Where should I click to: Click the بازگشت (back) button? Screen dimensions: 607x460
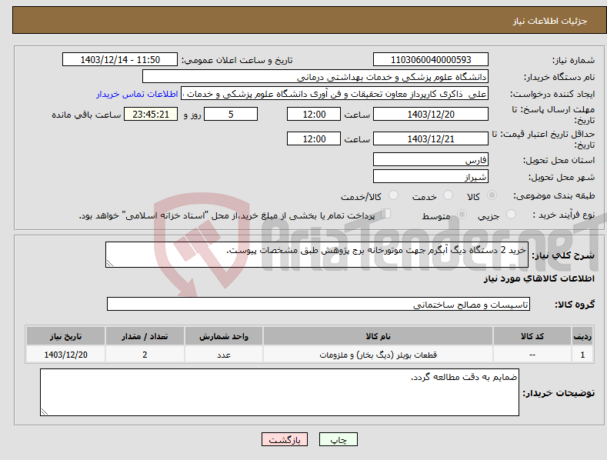pos(285,439)
